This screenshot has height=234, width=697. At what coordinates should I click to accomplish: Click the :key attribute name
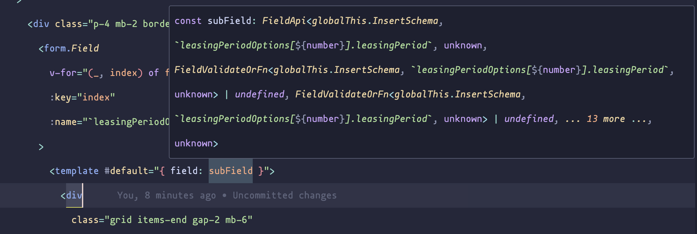pyautogui.click(x=62, y=97)
